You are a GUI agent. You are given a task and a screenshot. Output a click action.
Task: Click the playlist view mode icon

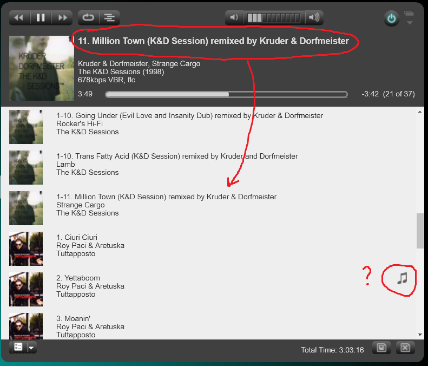[x=18, y=348]
